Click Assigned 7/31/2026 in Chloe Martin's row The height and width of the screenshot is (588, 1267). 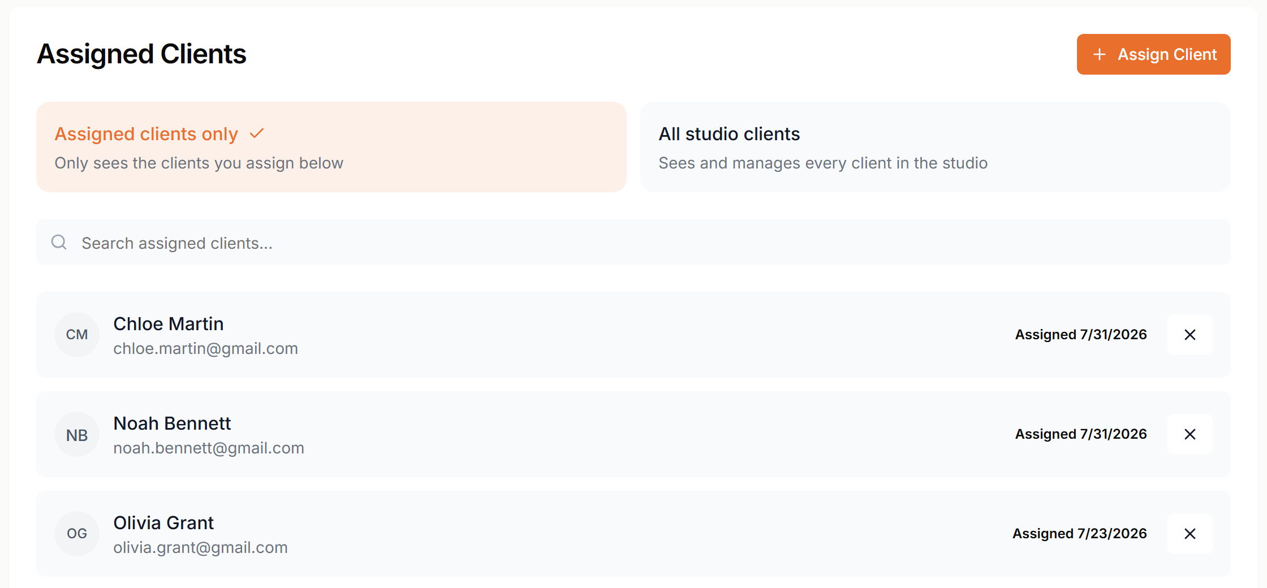click(1081, 335)
